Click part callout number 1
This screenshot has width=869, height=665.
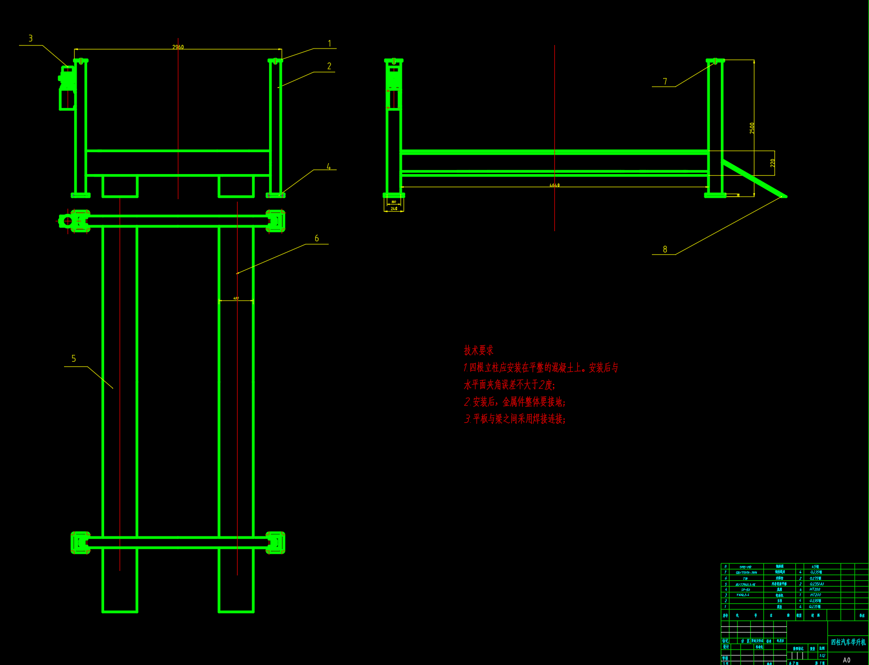[329, 44]
